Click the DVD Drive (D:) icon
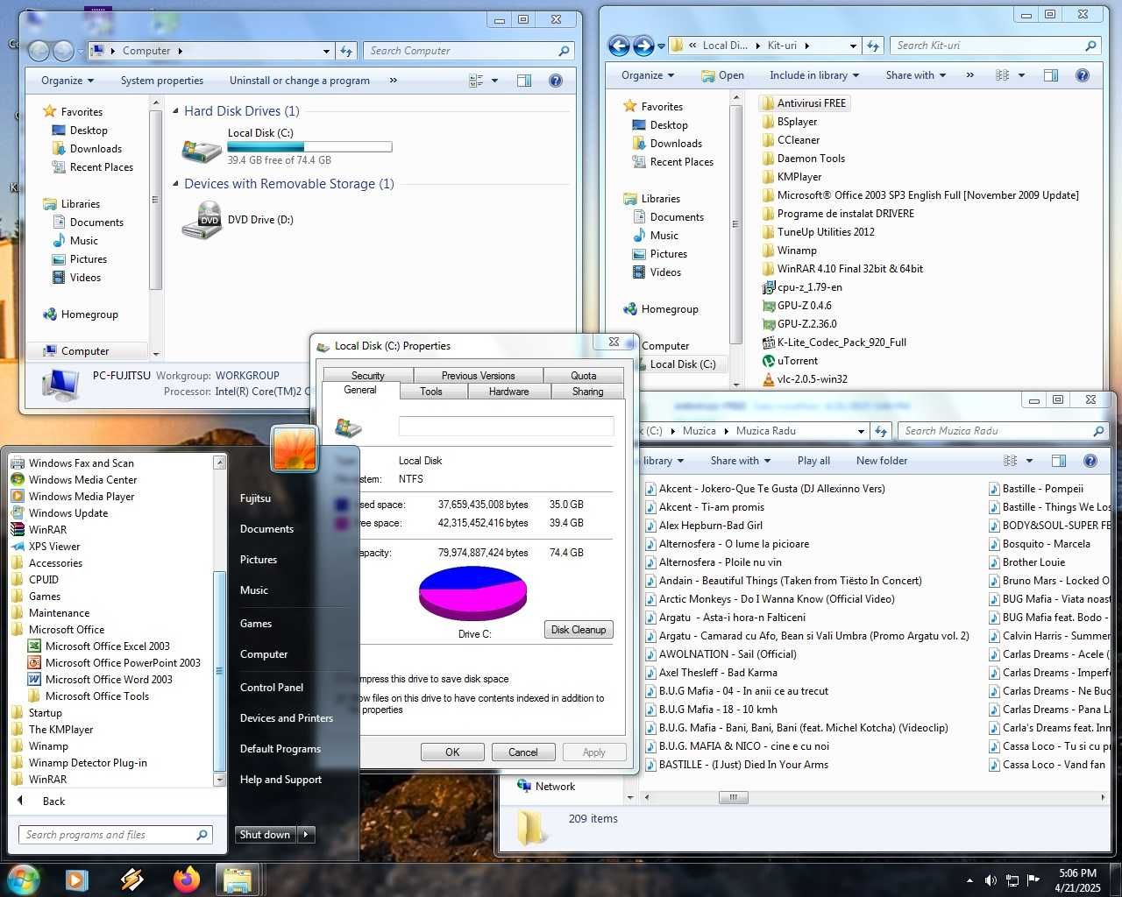This screenshot has width=1122, height=897. pos(202,221)
